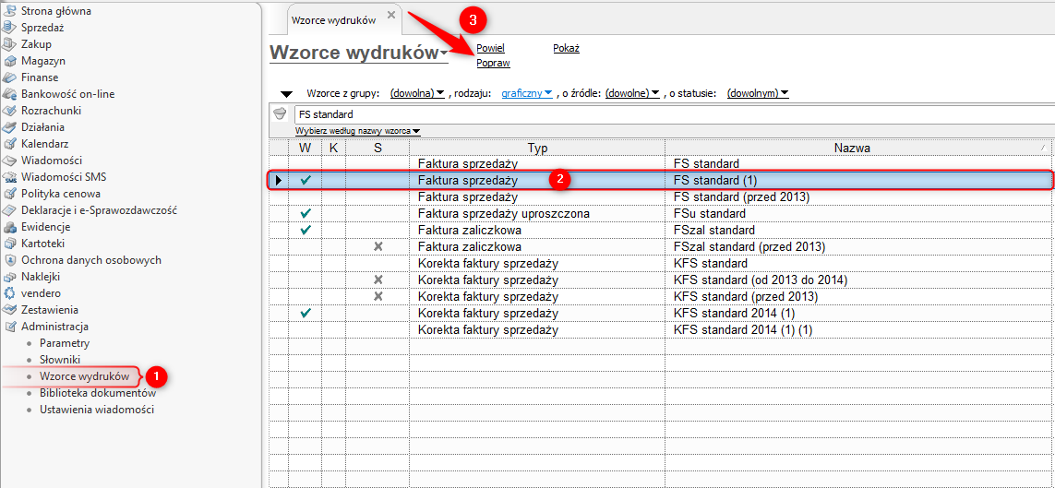Toggle W checkmark for FSzal standard row
The width and height of the screenshot is (1055, 488).
point(306,230)
